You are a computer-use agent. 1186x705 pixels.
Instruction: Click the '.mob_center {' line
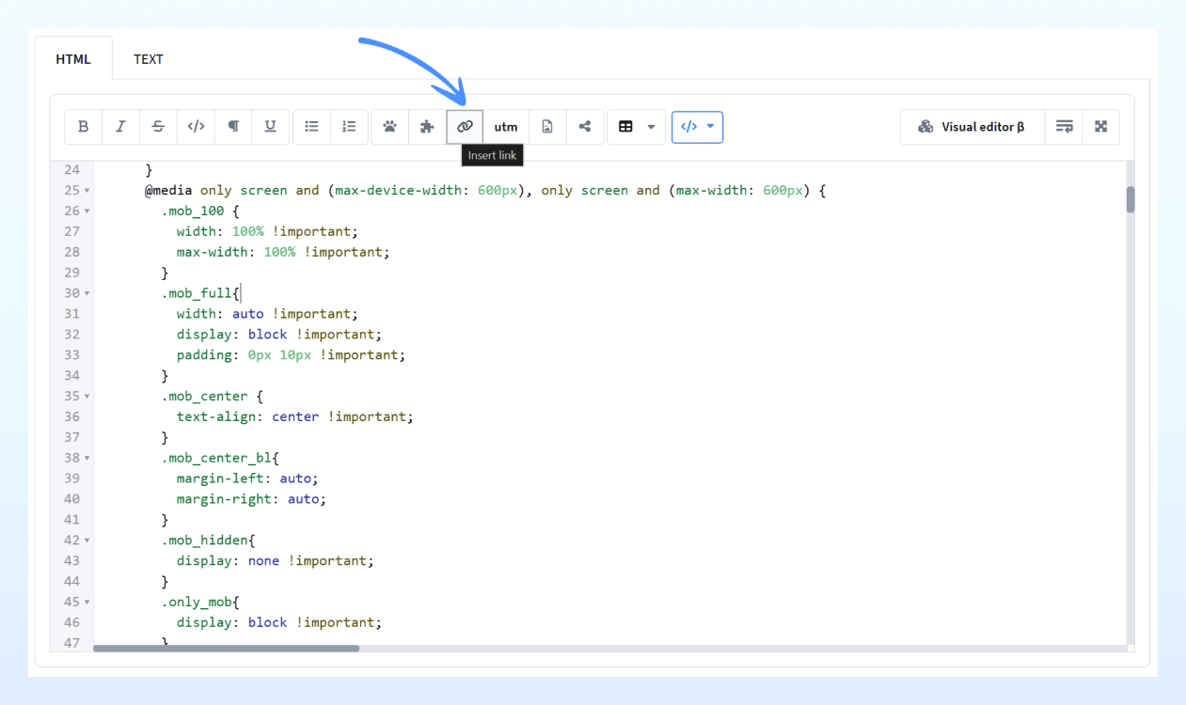(212, 396)
